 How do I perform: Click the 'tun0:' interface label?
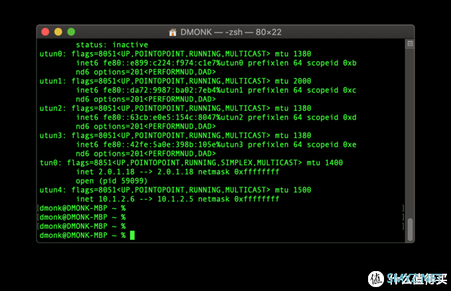50,163
